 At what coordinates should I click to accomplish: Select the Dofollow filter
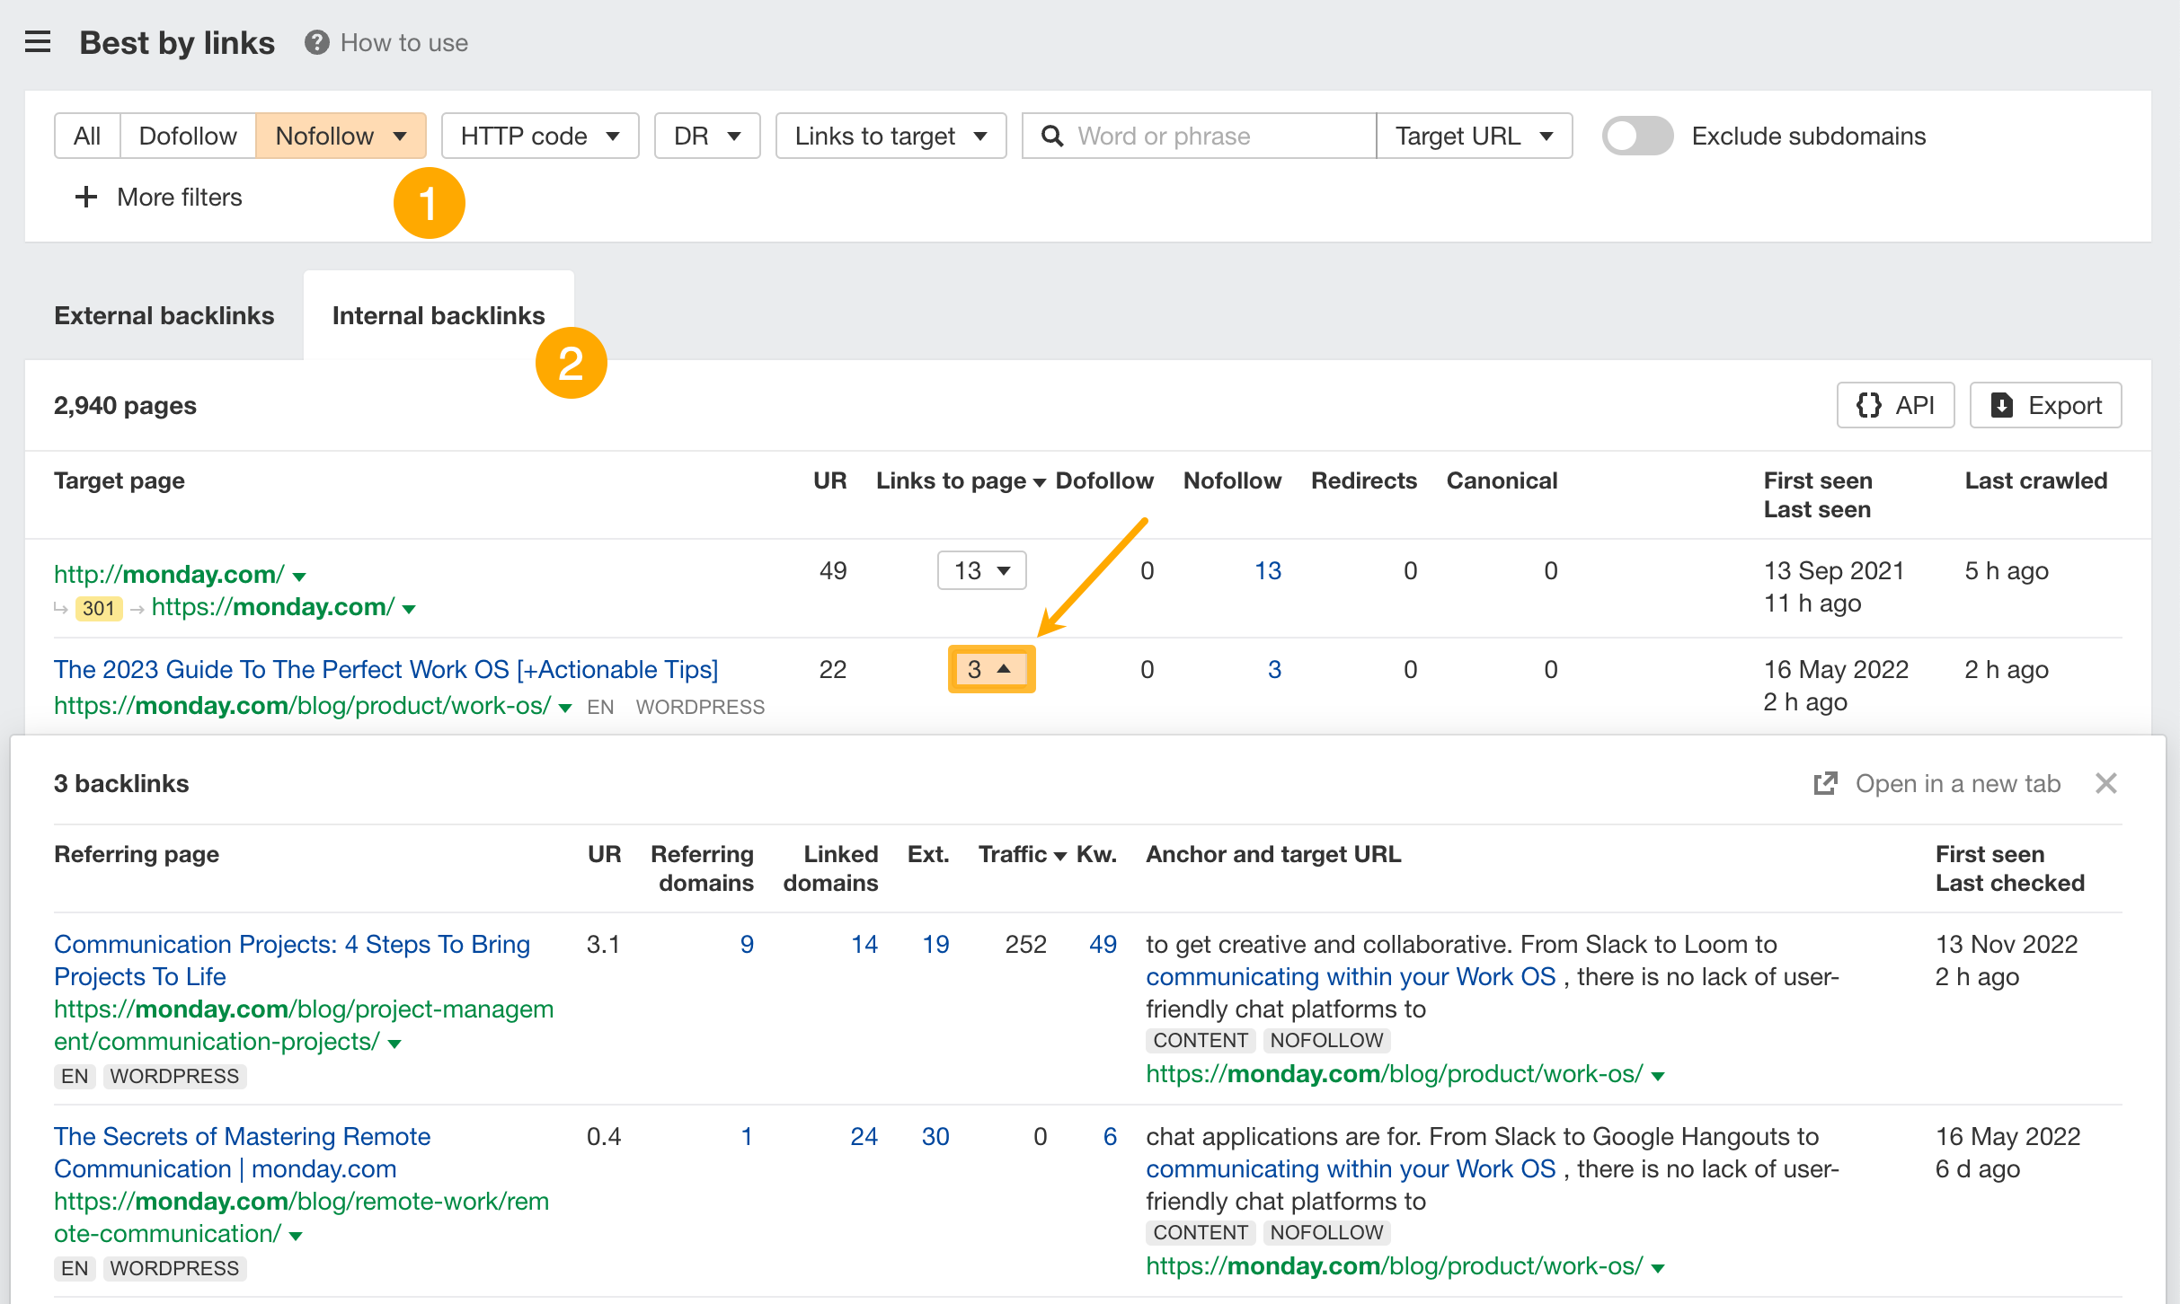(x=188, y=136)
